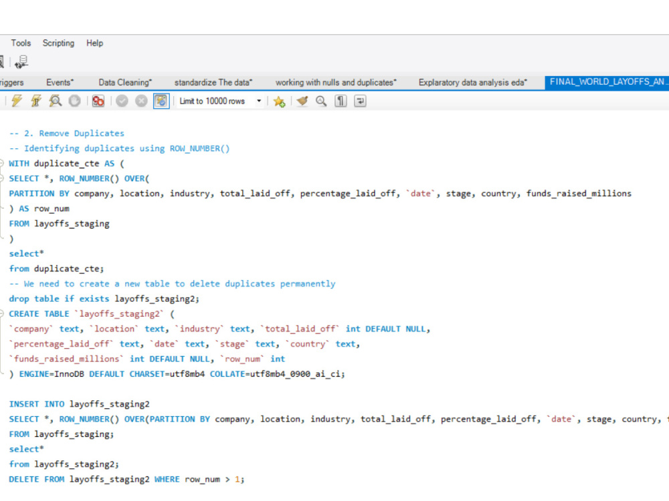Viewport: 669px width, 501px height.
Task: Click the Stop execution hand icon
Action: coord(75,101)
